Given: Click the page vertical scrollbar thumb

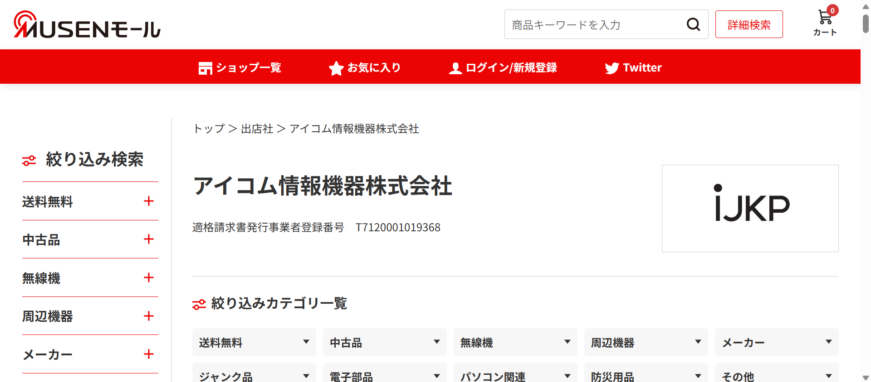Looking at the screenshot, I should click(x=866, y=24).
